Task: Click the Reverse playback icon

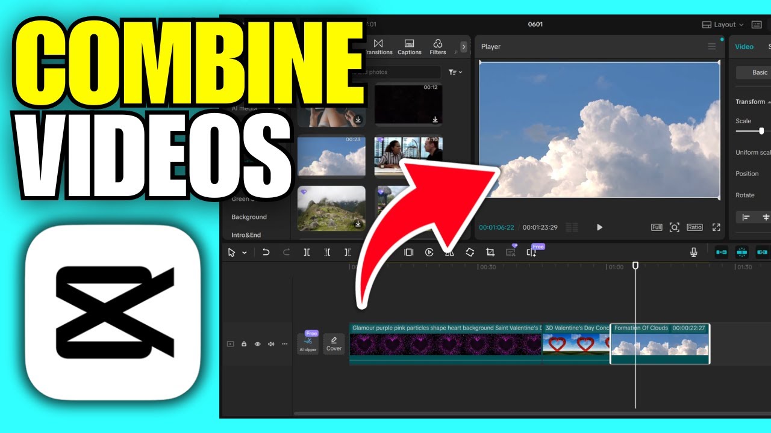Action: point(429,253)
